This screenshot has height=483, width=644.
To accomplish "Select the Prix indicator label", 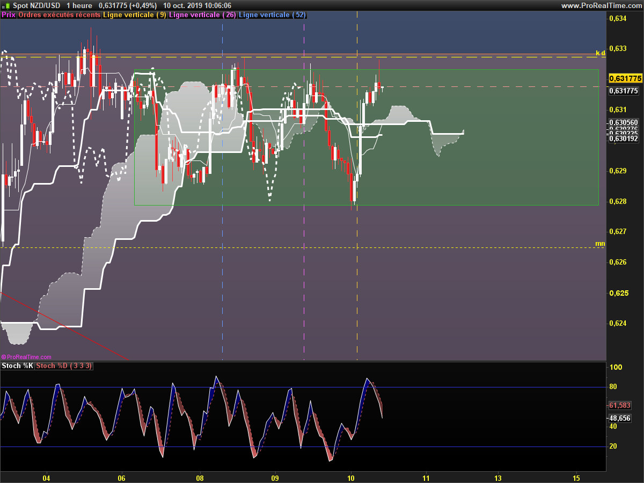I will click(x=9, y=15).
